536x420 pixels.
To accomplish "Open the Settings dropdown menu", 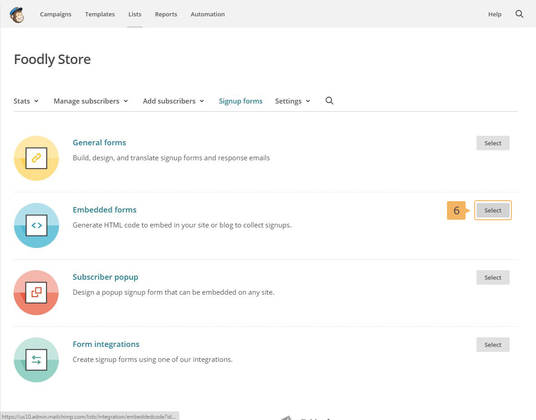I will tap(292, 101).
